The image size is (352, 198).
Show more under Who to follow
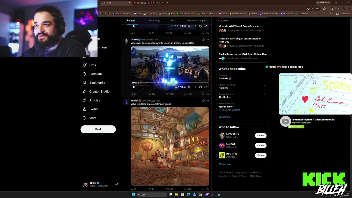pos(224,164)
